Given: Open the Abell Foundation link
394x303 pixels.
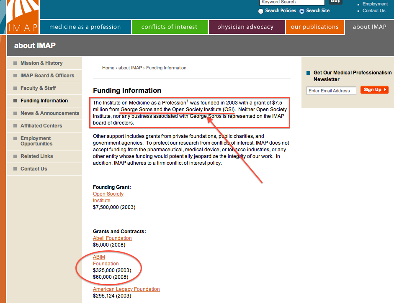Looking at the screenshot, I should (112, 238).
